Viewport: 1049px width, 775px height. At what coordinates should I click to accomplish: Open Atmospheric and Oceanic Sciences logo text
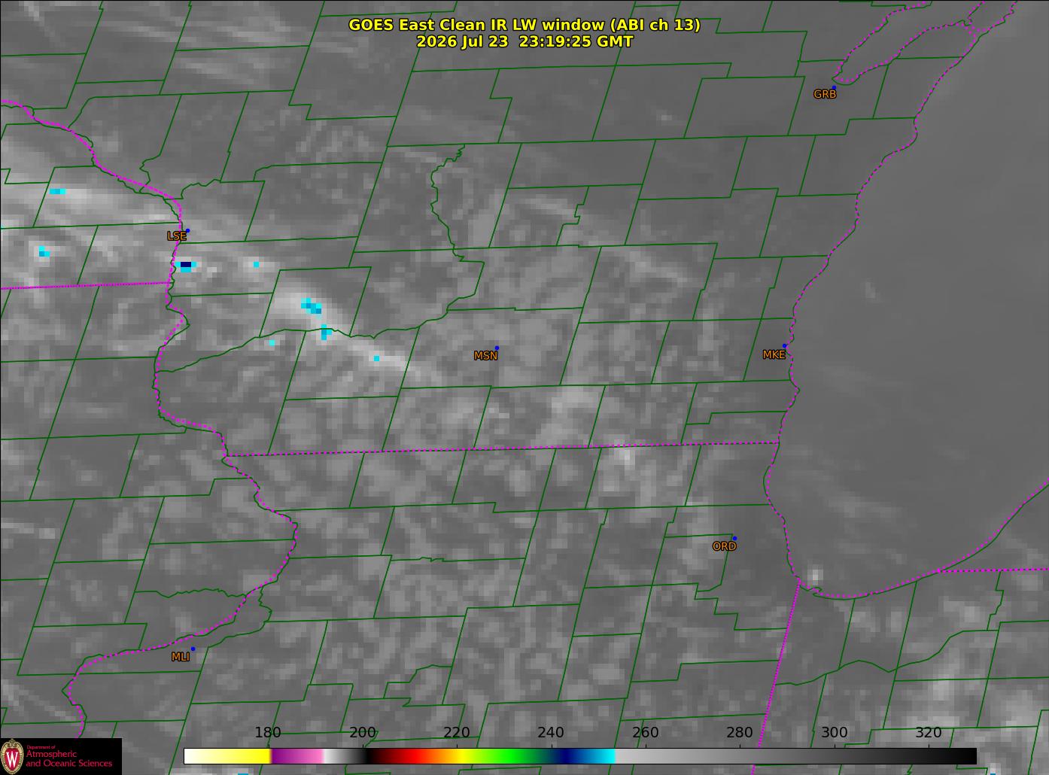[x=68, y=758]
